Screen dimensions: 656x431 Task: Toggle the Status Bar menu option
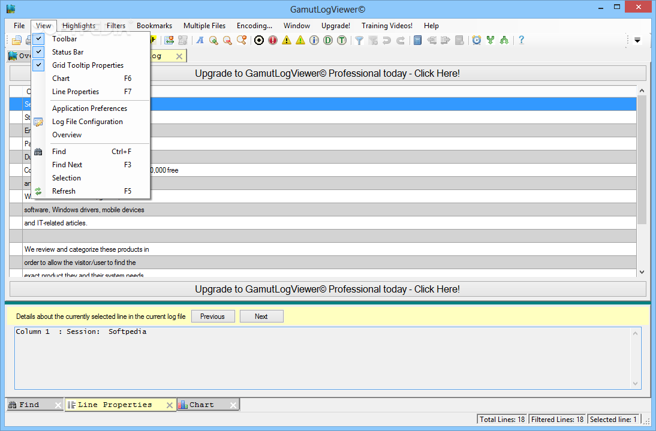(91, 52)
